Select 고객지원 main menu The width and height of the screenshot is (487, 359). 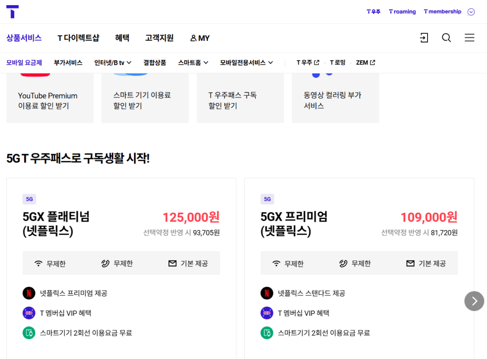point(159,38)
